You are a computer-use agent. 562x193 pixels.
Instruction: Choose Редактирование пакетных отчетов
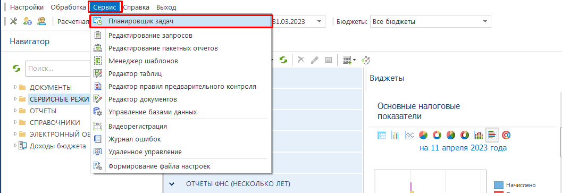(181, 48)
